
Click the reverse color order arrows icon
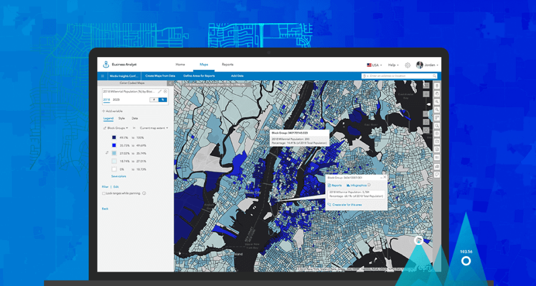tap(107, 153)
